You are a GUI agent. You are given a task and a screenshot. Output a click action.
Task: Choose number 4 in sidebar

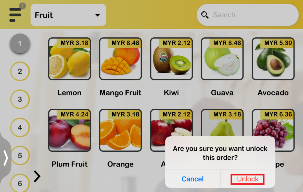pos(20,127)
